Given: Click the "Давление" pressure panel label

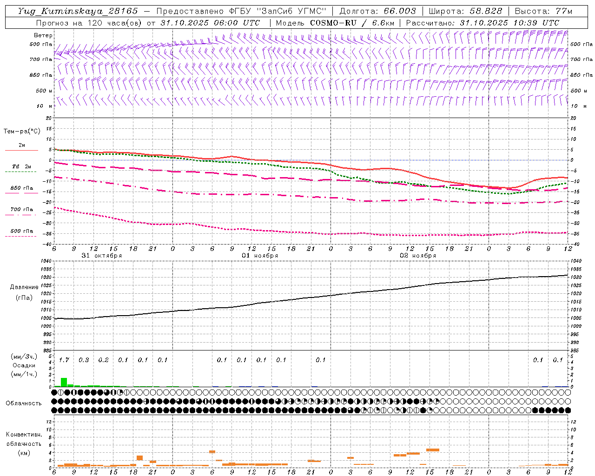Looking at the screenshot, I should point(24,287).
